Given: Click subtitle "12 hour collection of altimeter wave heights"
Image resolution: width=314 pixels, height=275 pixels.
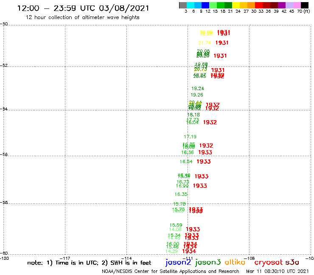Looking at the screenshot, I should pyautogui.click(x=82, y=17).
